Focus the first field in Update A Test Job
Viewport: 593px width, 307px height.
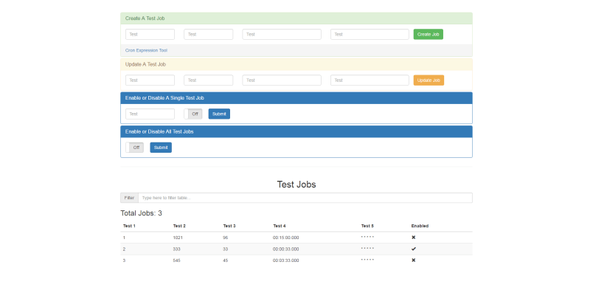[x=150, y=80]
